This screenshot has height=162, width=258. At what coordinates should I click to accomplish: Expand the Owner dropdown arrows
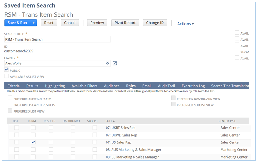(x=108, y=63)
